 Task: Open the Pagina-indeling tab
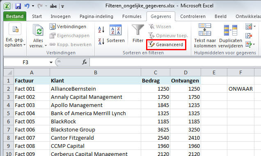96,16
